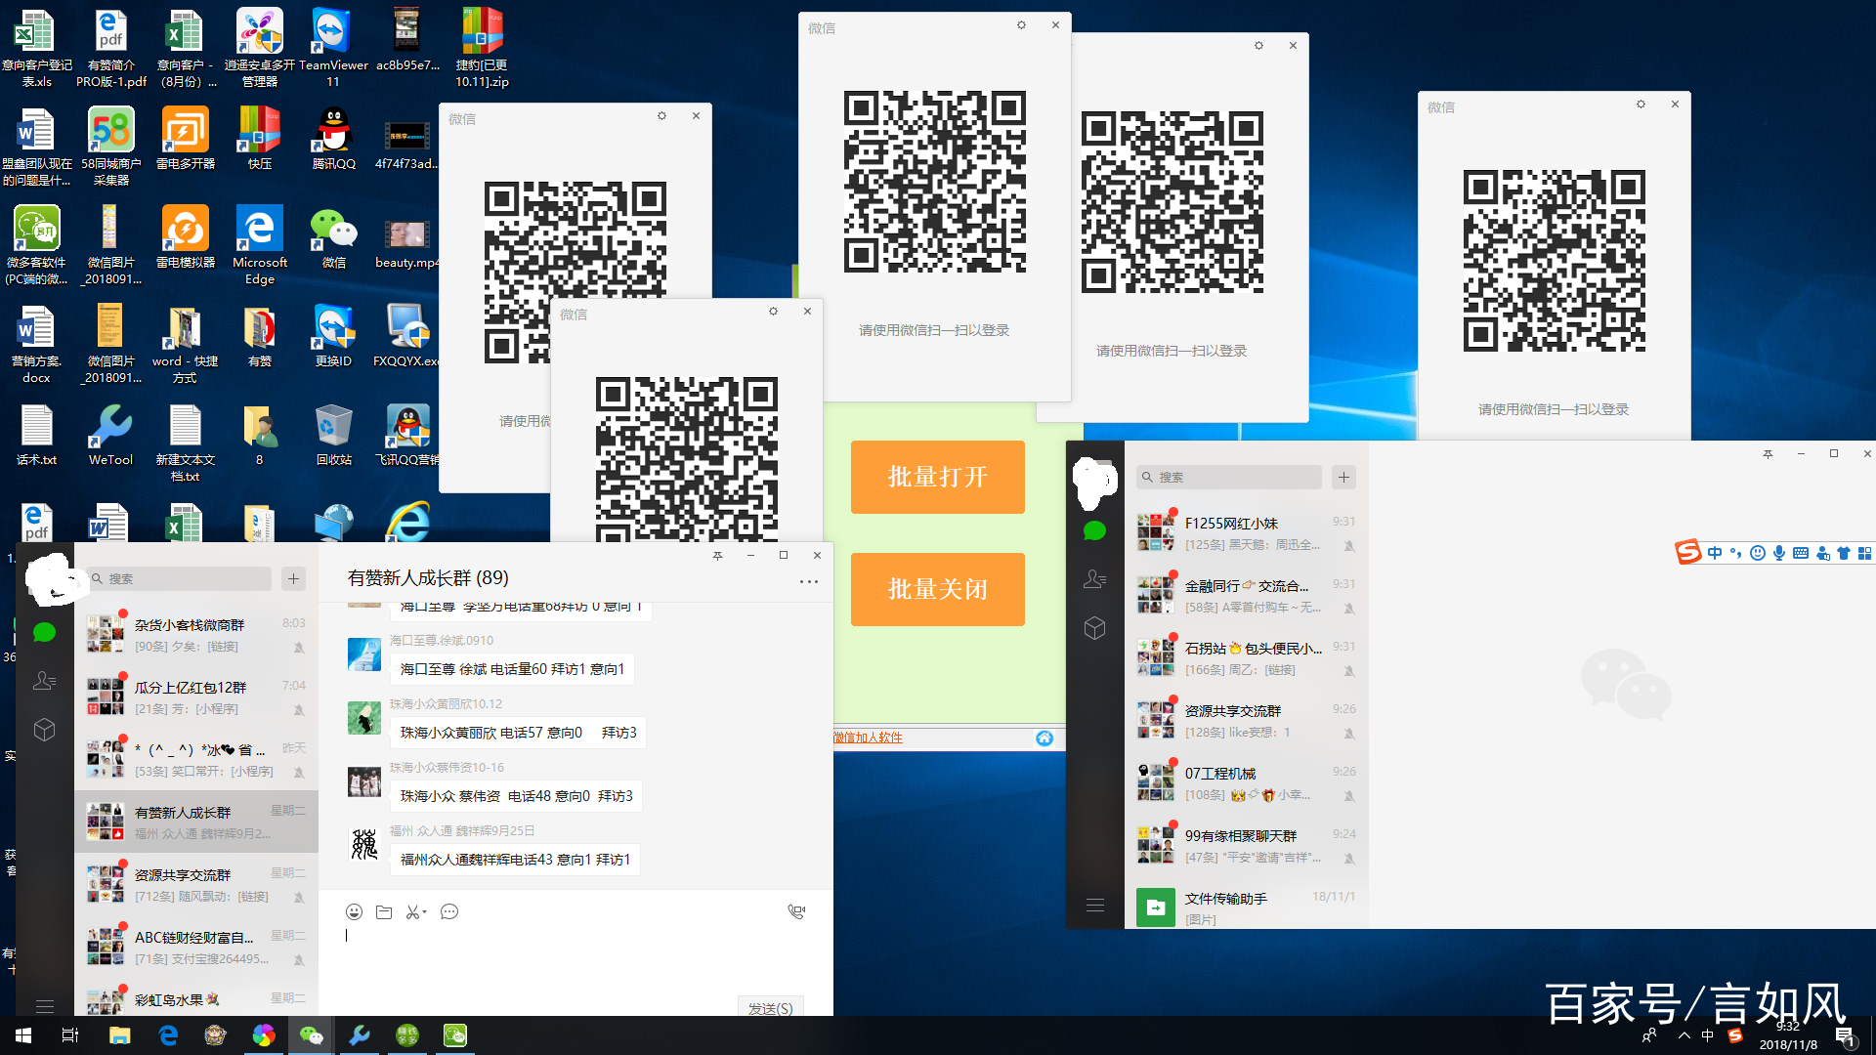
Task: Click the send file folder icon
Action: [x=384, y=911]
